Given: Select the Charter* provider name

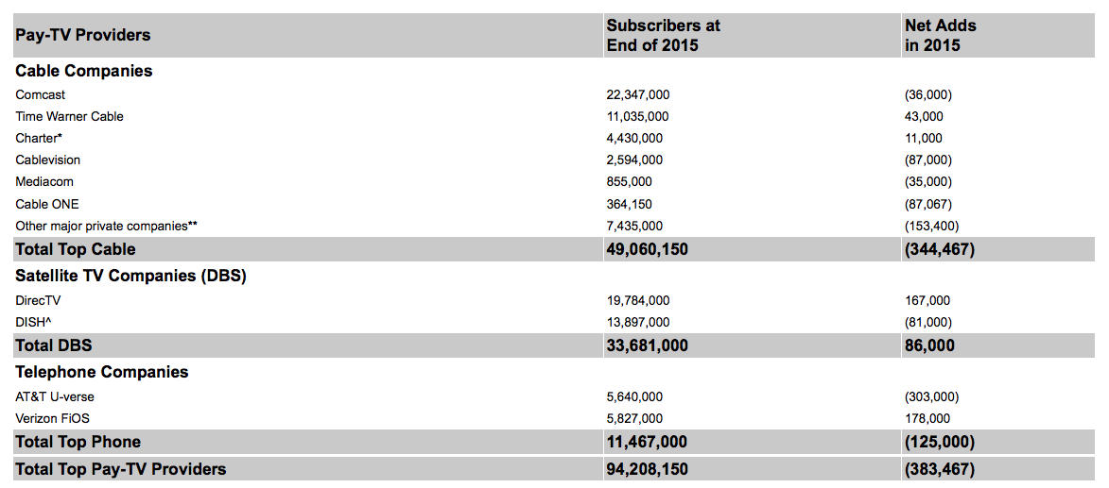Looking at the screenshot, I should pyautogui.click(x=39, y=139).
